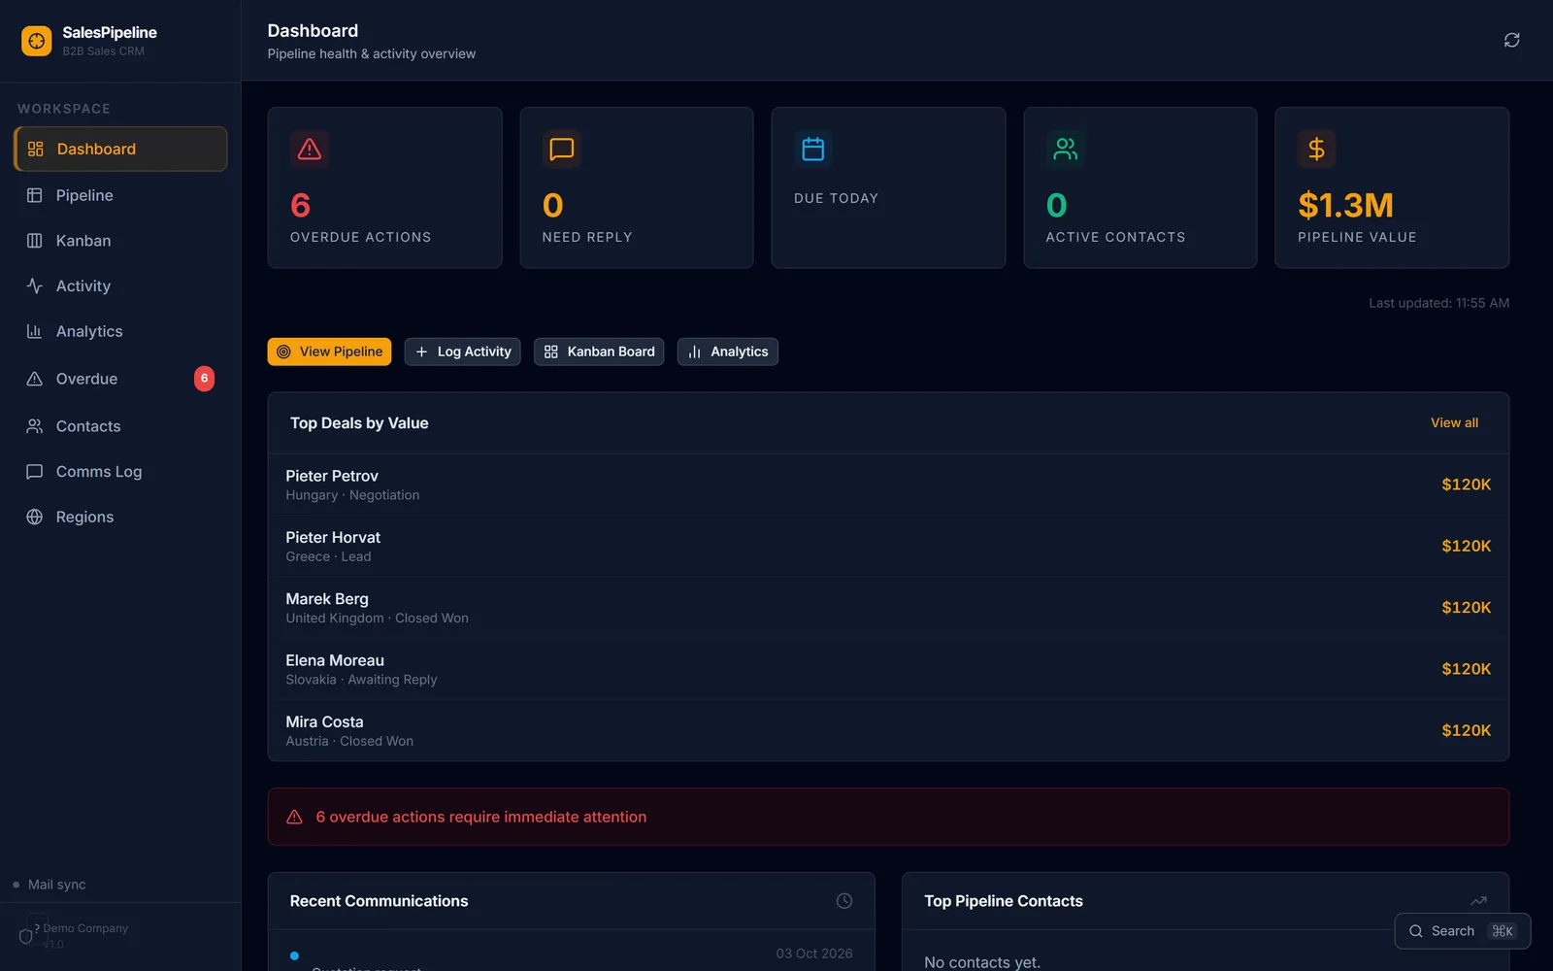
Task: Click the $1.3M pipeline value figure
Action: click(1345, 205)
